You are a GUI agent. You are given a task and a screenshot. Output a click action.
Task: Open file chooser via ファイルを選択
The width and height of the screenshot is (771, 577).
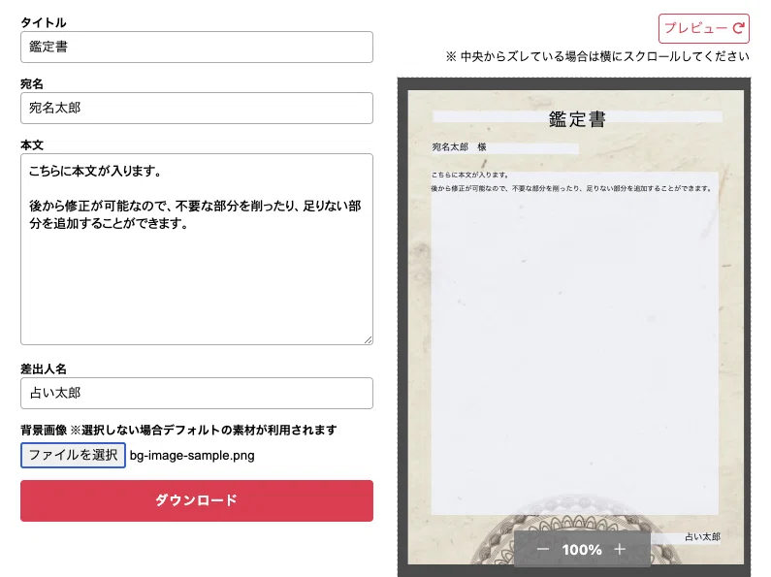(x=73, y=455)
